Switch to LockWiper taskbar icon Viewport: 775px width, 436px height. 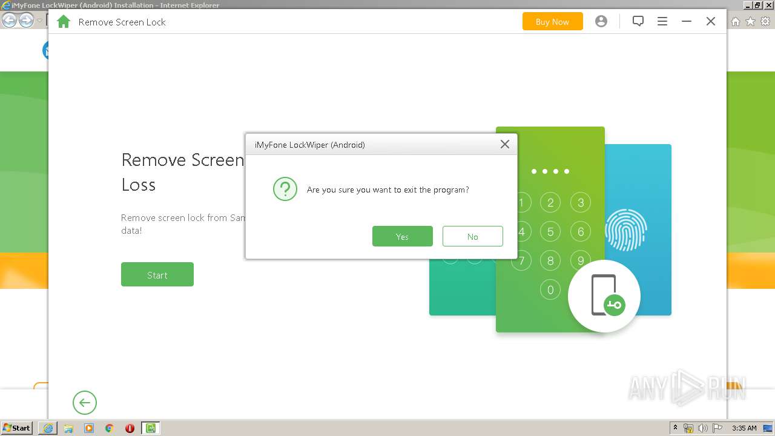150,428
